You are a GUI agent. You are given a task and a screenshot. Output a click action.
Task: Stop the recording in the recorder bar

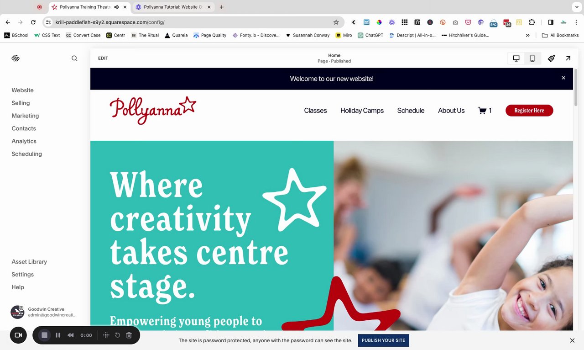[44, 335]
